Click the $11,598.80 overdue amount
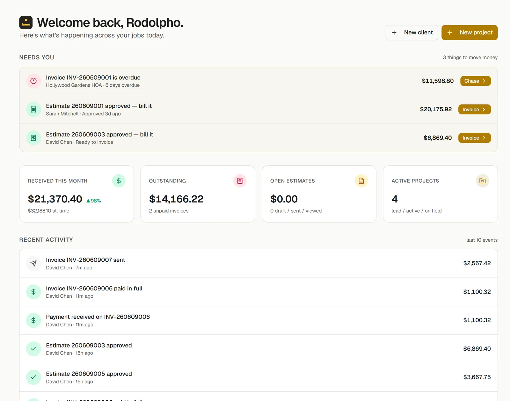The width and height of the screenshot is (510, 401). tap(438, 81)
